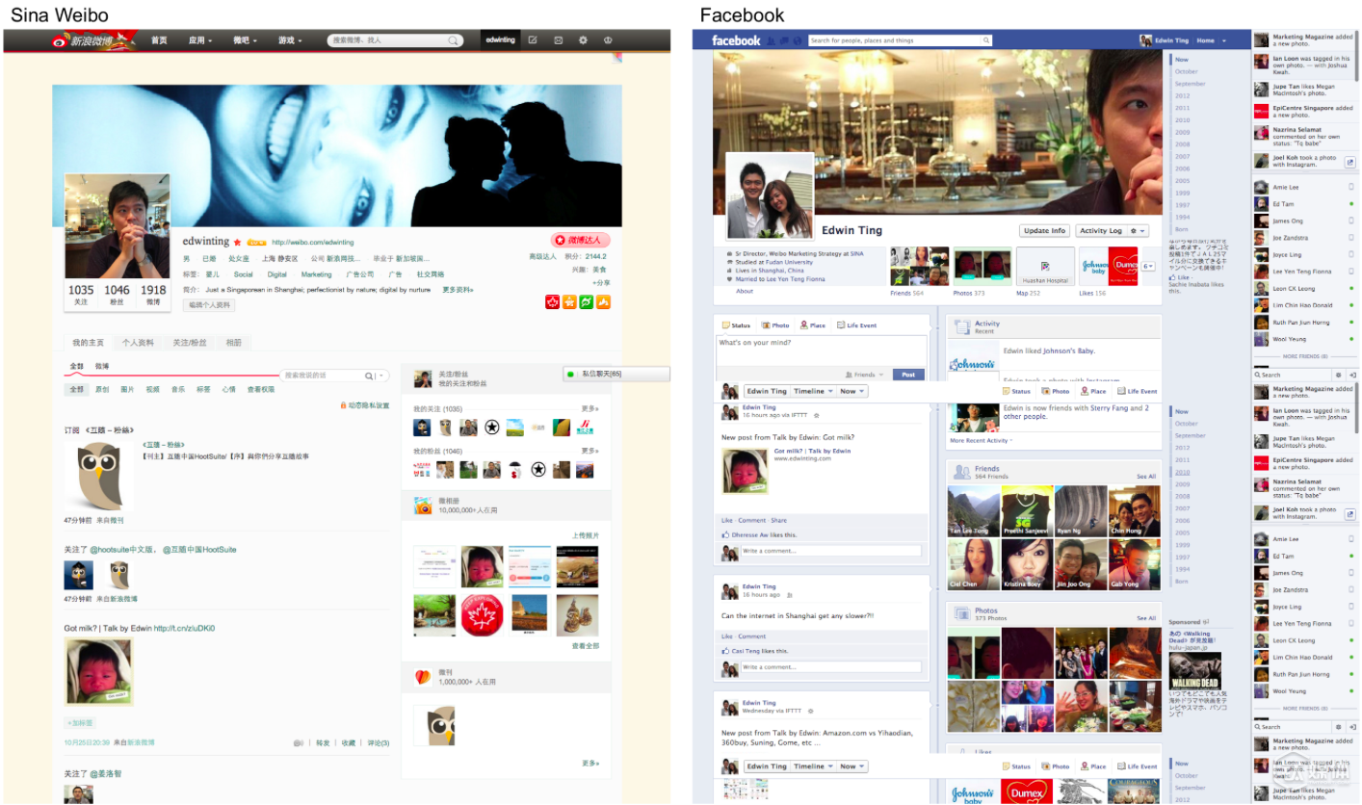Open the Weibo envelope messages icon
The width and height of the screenshot is (1362, 805).
(558, 40)
